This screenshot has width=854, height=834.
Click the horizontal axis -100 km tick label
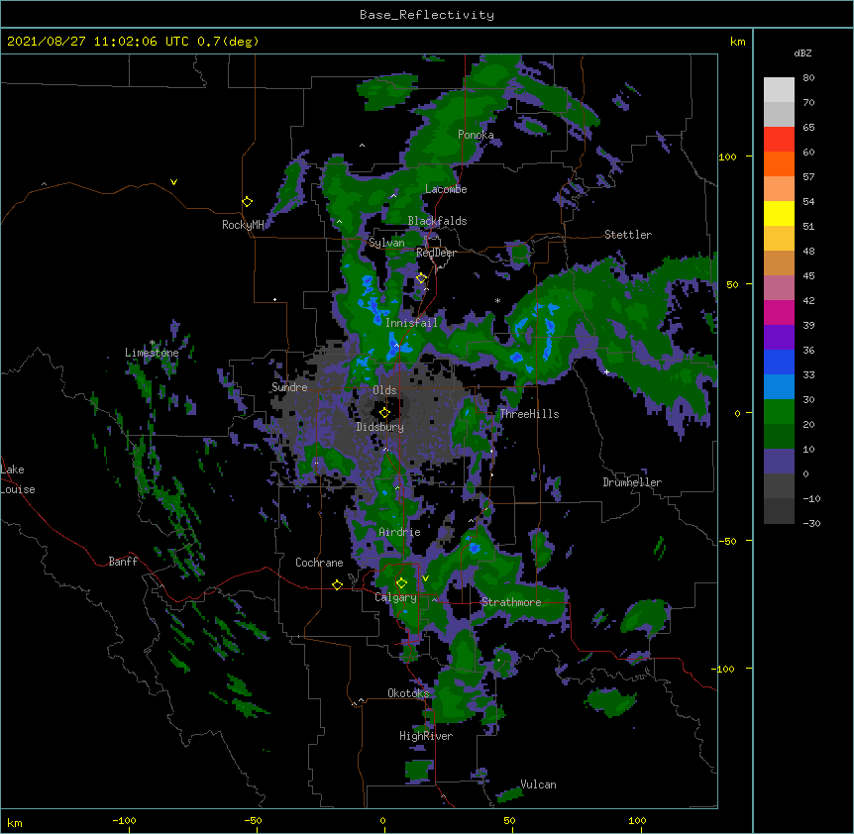pyautogui.click(x=124, y=820)
